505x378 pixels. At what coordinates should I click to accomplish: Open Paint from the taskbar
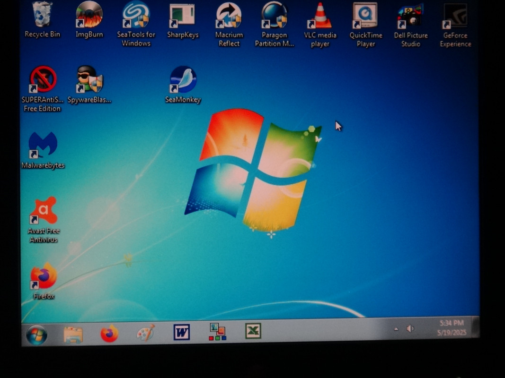146,333
